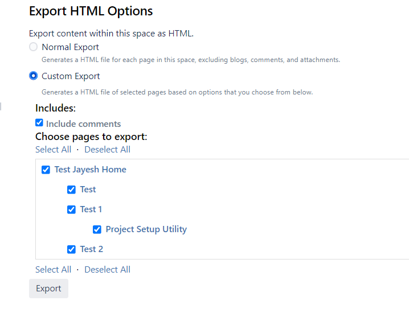Image resolution: width=409 pixels, height=309 pixels.
Task: Click the top Deselect All link
Action: [107, 150]
